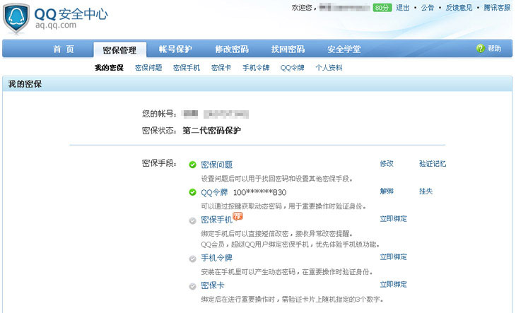Click the 我的密保 panel header
This screenshot has height=313, width=516.
(x=257, y=84)
